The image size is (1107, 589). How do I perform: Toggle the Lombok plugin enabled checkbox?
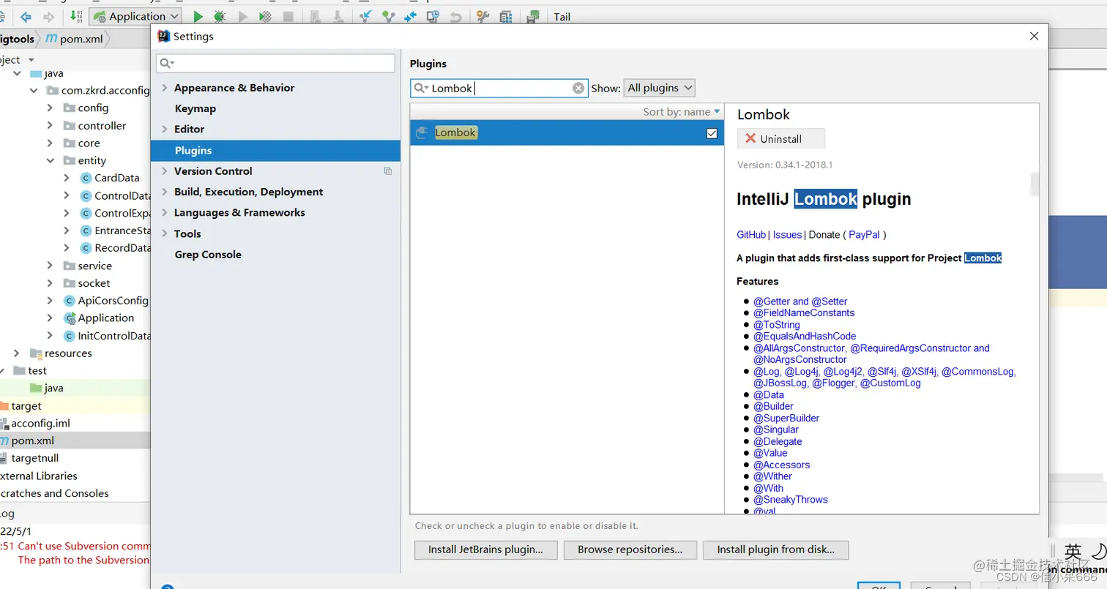(x=712, y=133)
